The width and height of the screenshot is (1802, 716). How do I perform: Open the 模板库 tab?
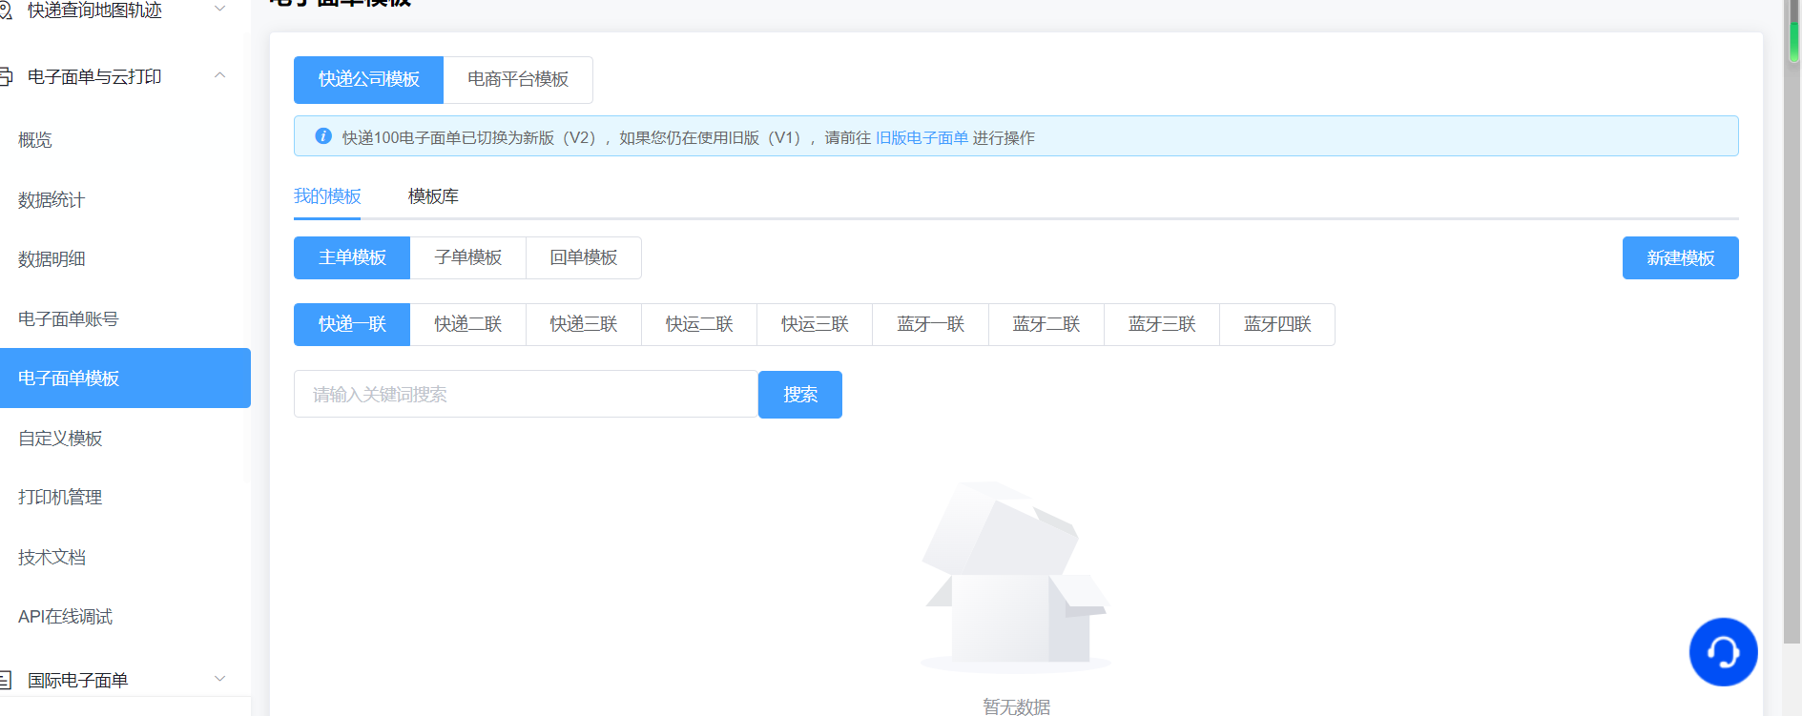coord(433,196)
